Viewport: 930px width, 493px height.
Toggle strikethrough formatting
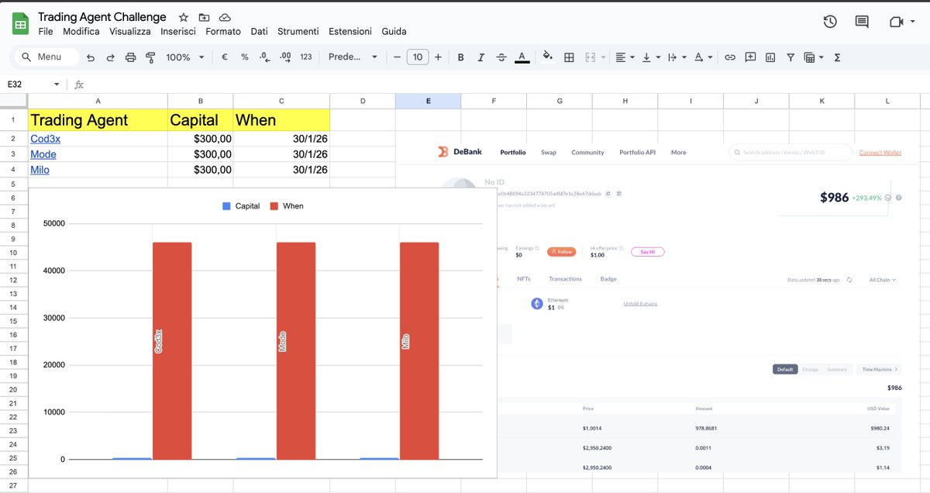[501, 57]
